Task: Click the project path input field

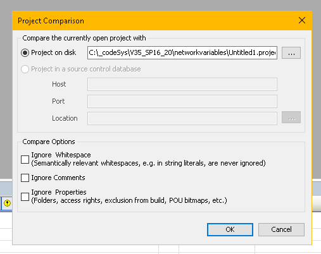Action: pos(182,52)
